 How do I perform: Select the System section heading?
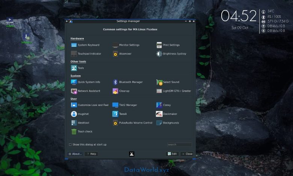click(76, 76)
